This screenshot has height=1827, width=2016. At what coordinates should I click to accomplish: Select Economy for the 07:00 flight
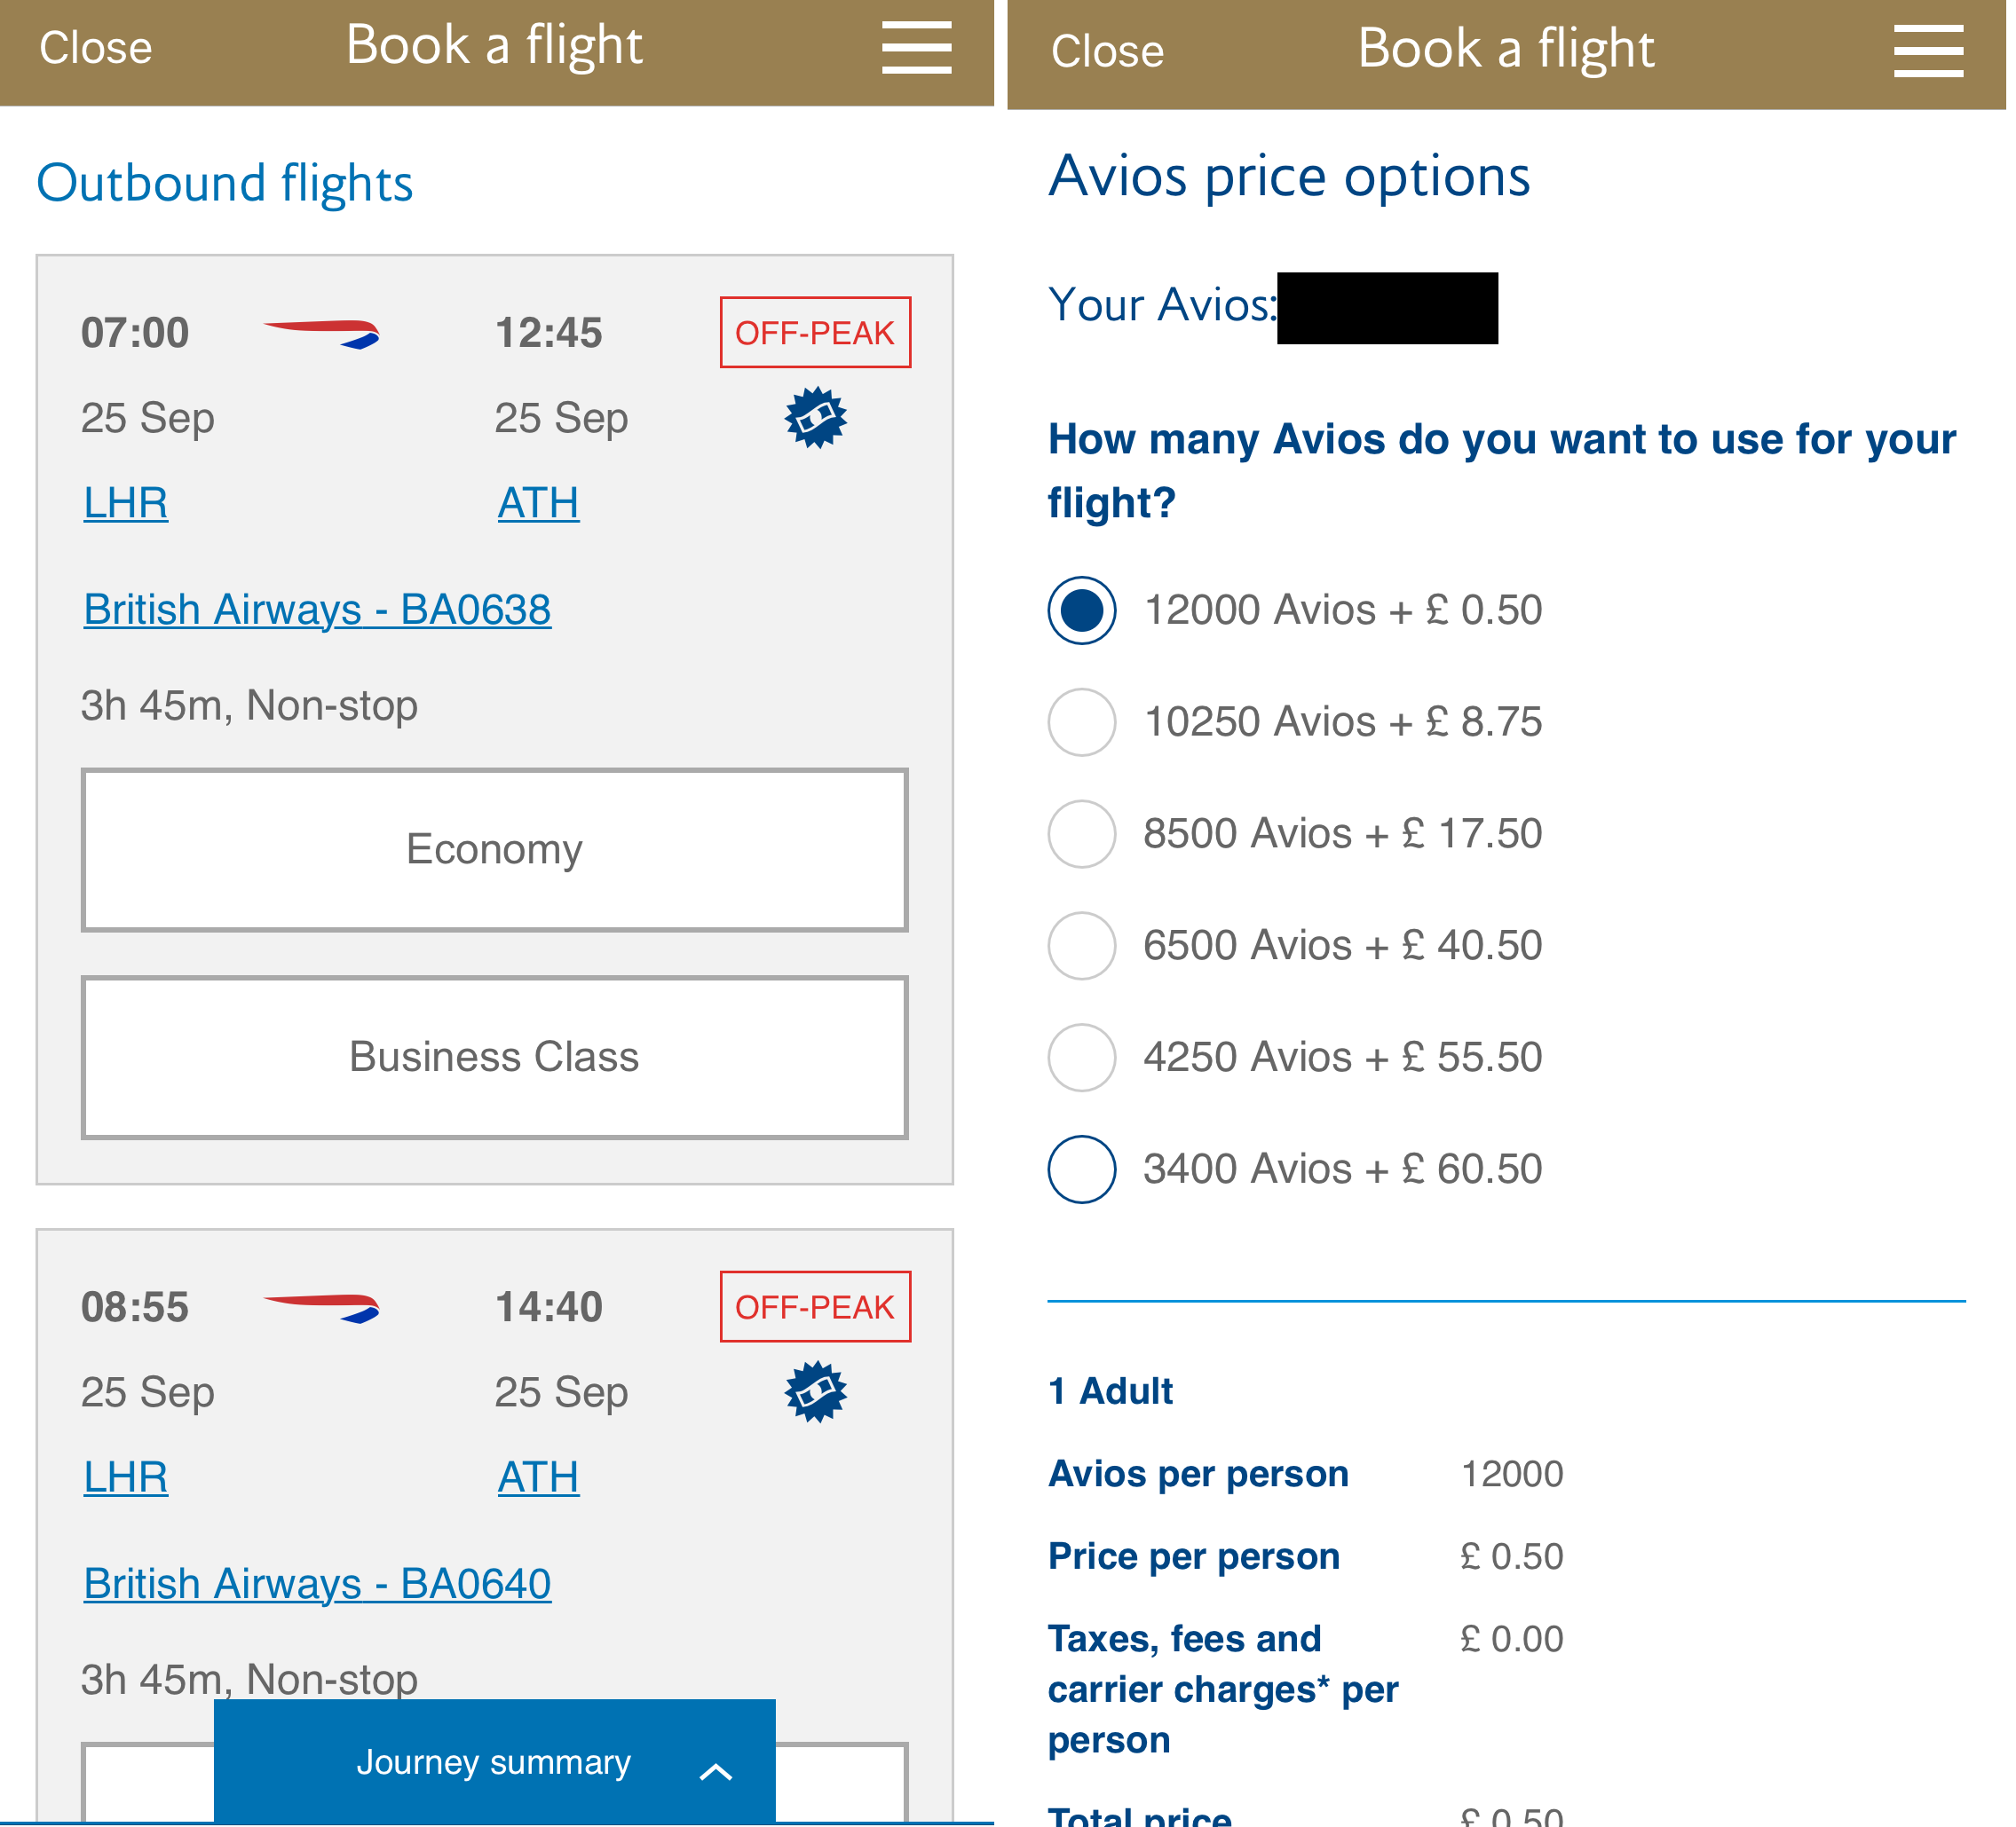pyautogui.click(x=494, y=849)
